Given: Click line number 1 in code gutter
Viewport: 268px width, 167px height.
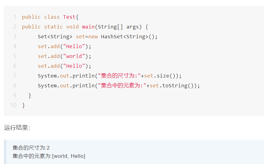Looking at the screenshot, I should coord(15,17).
